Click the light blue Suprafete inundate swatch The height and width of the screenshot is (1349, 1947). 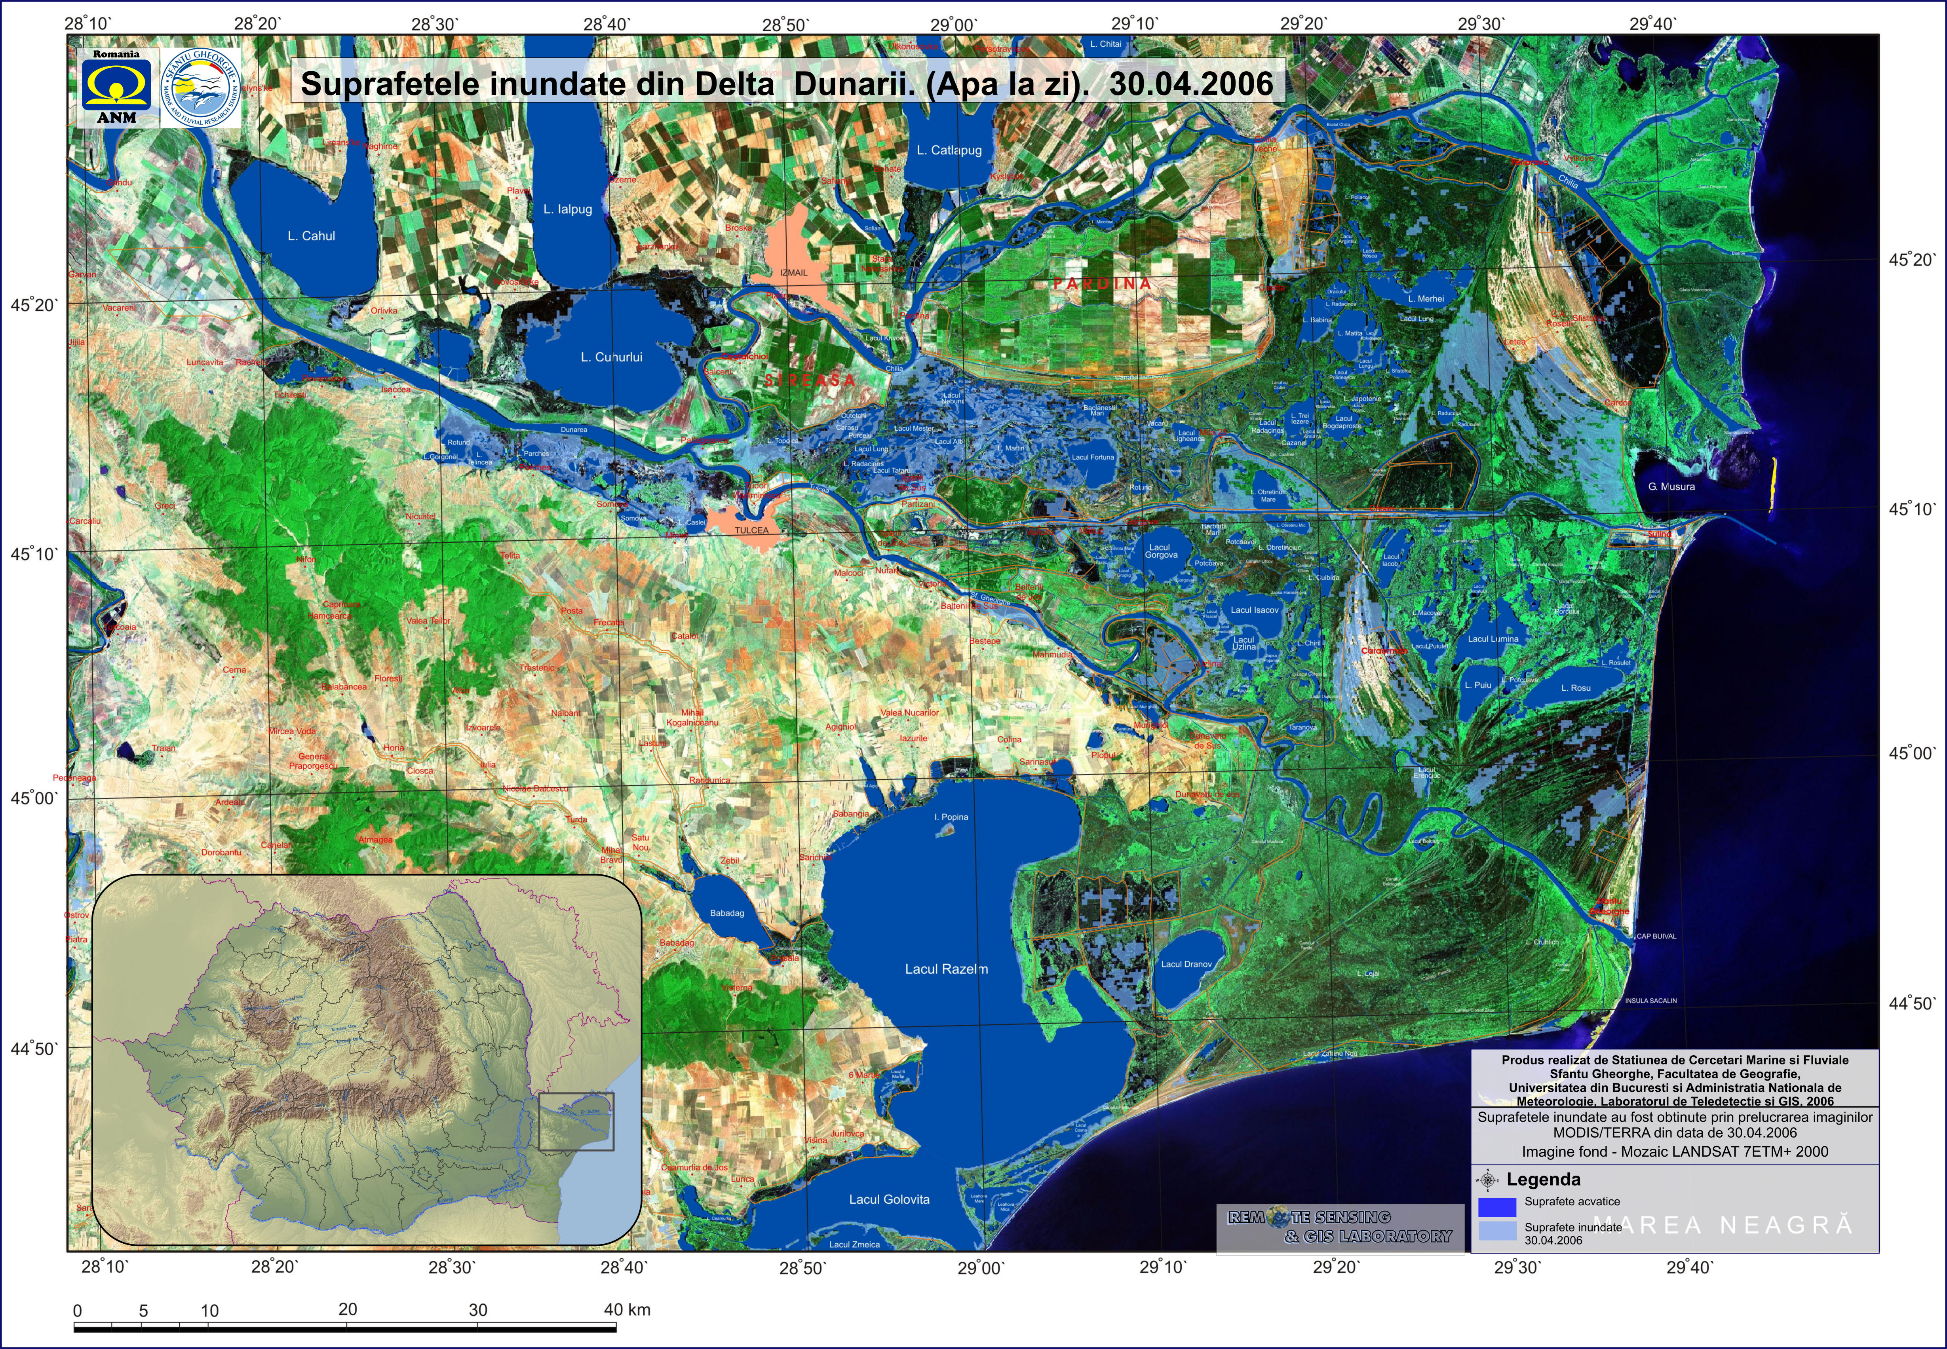(x=1497, y=1230)
